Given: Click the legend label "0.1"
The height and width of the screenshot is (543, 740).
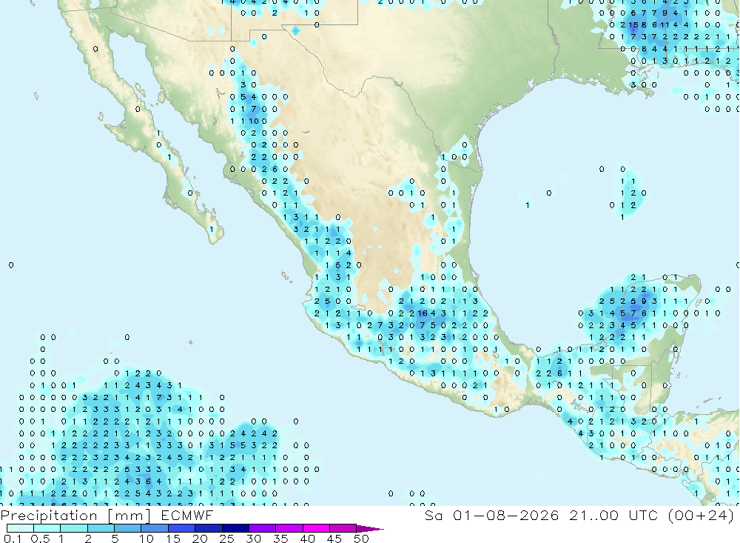Looking at the screenshot, I should coord(13,539).
